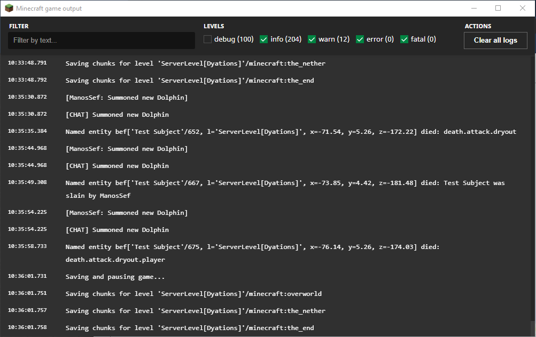Minimize the Minecraft game output window

tap(473, 9)
